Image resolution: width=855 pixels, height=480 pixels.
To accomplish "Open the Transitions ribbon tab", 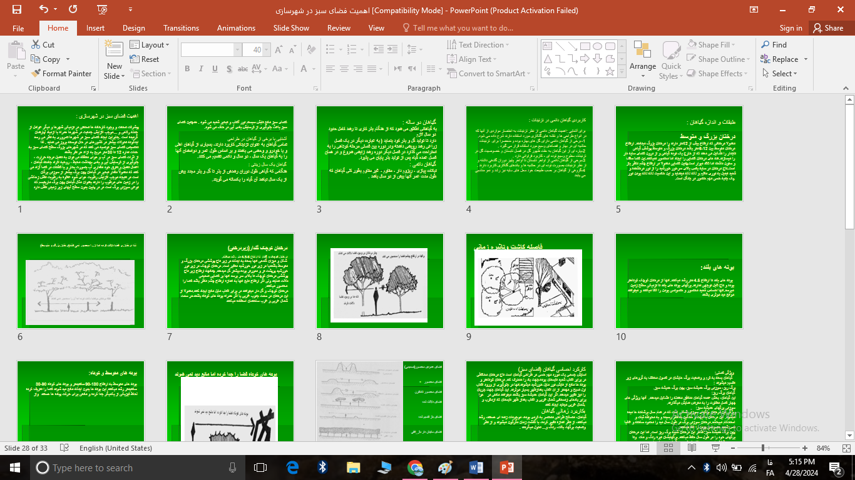I will (x=181, y=28).
